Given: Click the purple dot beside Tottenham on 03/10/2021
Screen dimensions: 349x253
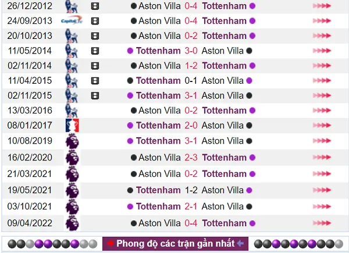Looking at the screenshot, I should click(x=130, y=206).
